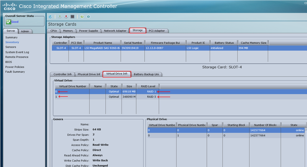Sort by Serial Number column header

click(133, 43)
